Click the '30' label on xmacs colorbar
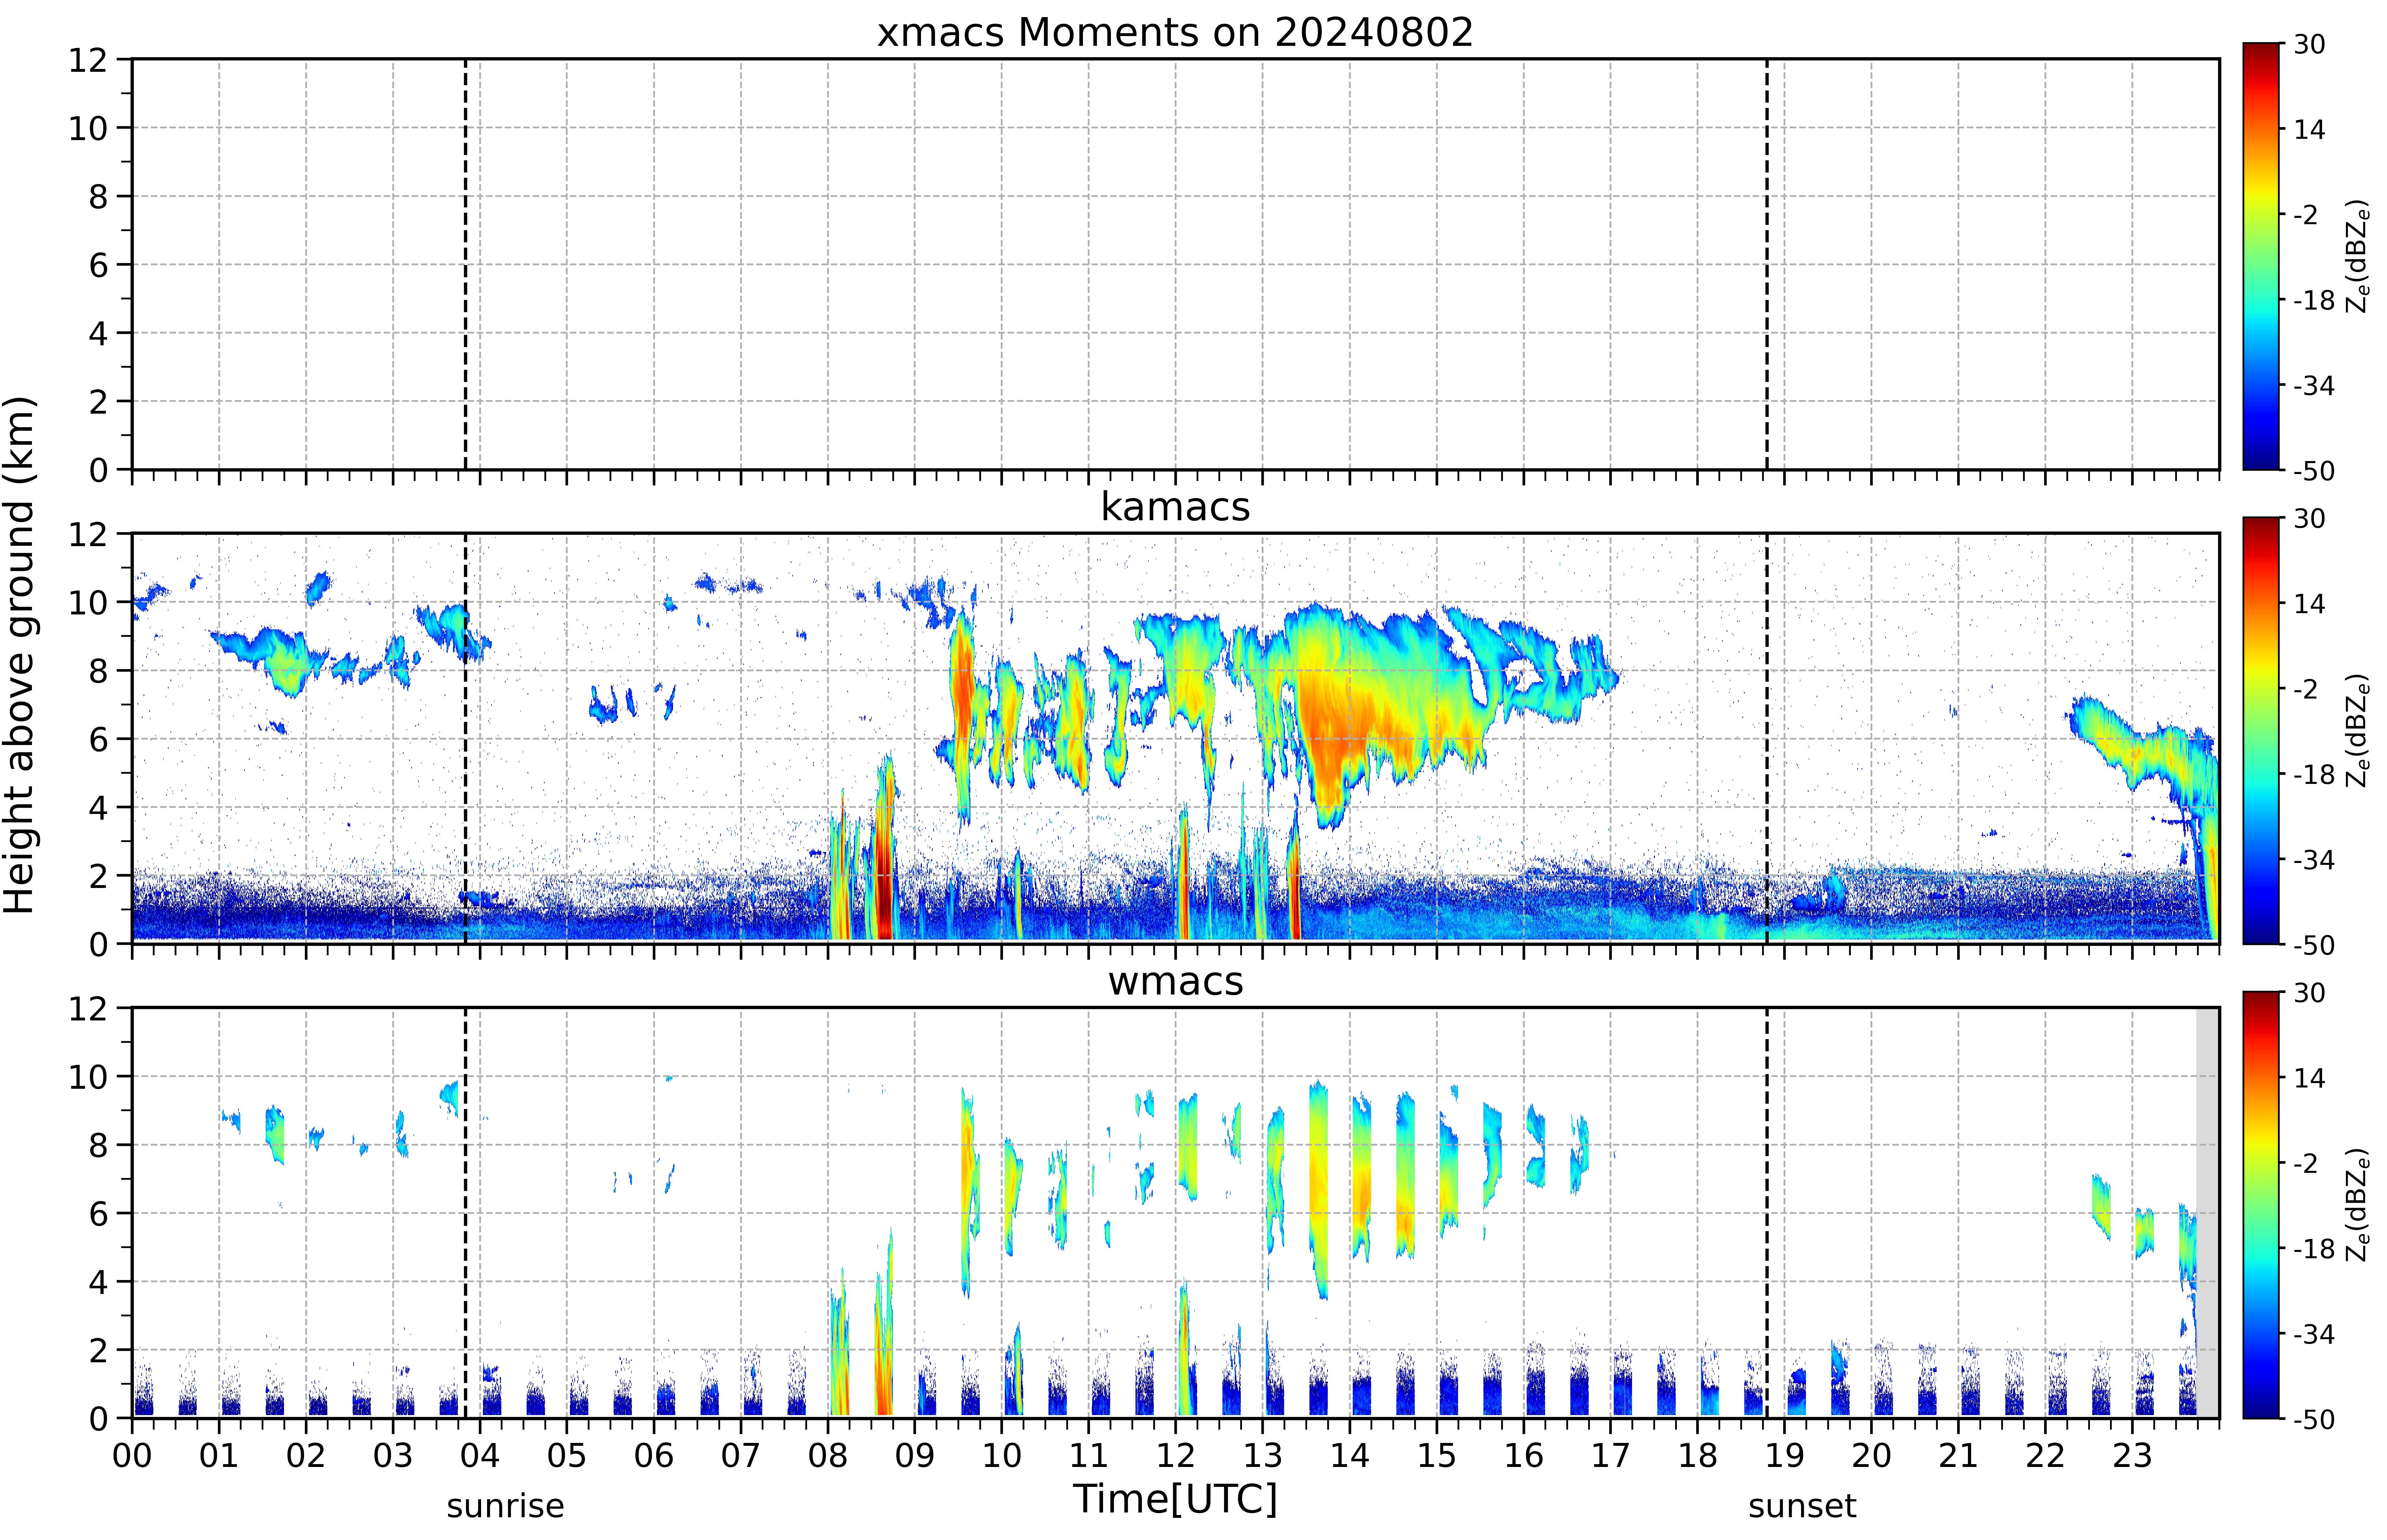Screen dimensions: 2387x1540 pos(2309,44)
